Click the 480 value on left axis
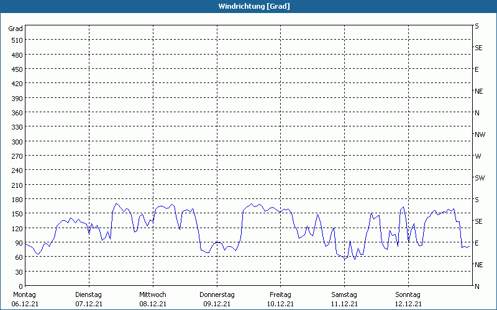This screenshot has width=497, height=310. (17, 55)
